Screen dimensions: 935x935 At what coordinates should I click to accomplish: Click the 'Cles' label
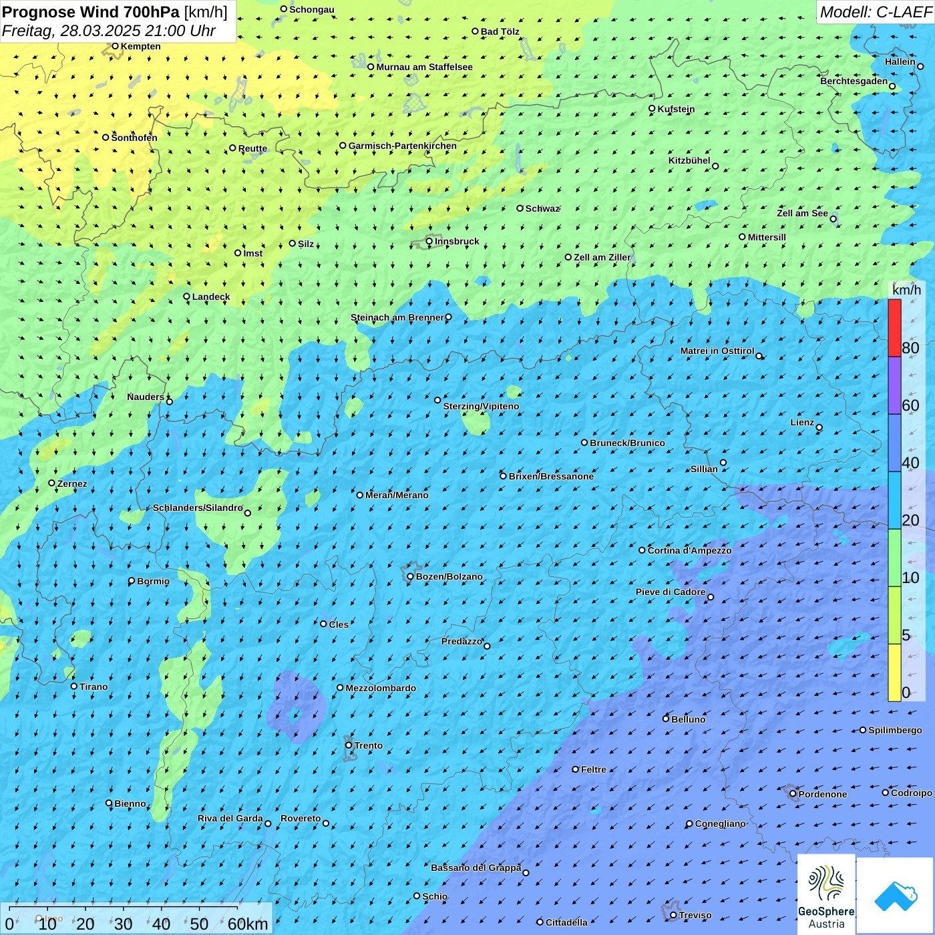(339, 624)
